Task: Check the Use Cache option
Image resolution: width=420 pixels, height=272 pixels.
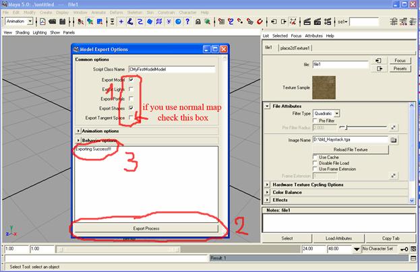Action: click(x=316, y=156)
